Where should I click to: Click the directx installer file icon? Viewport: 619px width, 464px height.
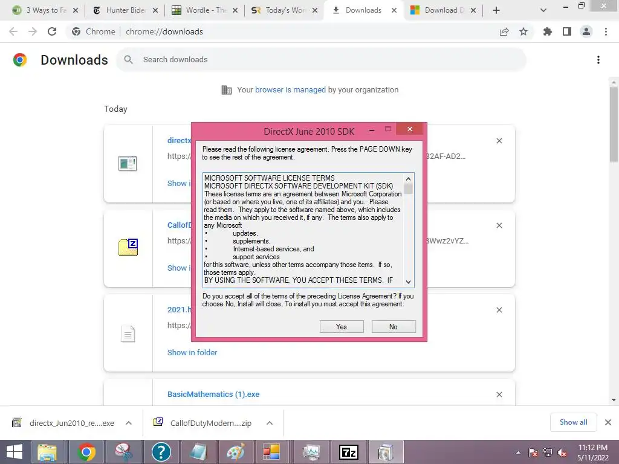click(x=128, y=163)
